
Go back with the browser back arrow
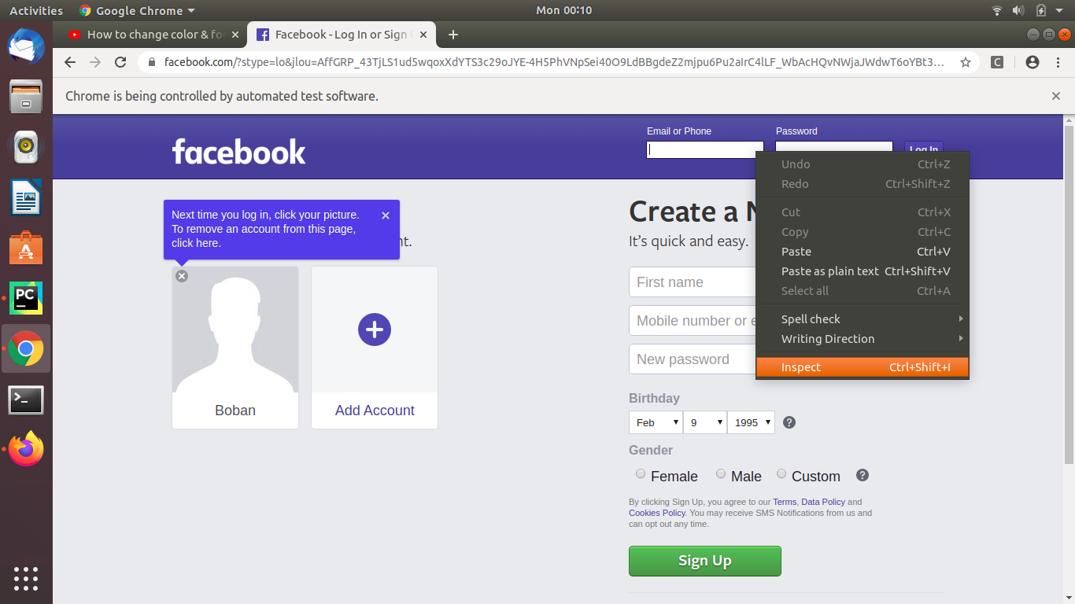coord(70,62)
